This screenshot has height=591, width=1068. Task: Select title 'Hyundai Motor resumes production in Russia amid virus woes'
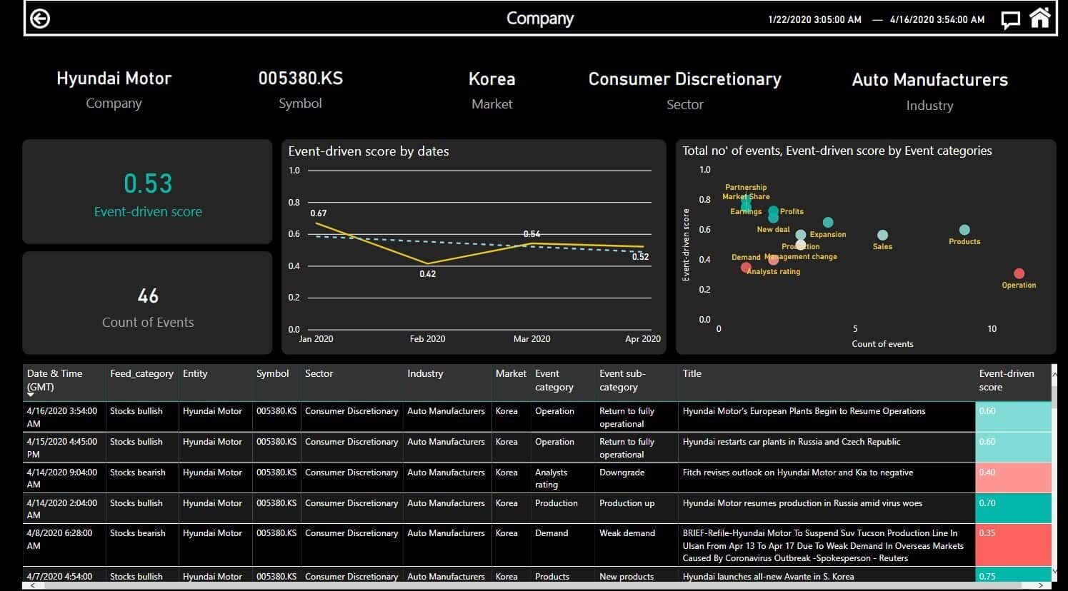point(802,503)
